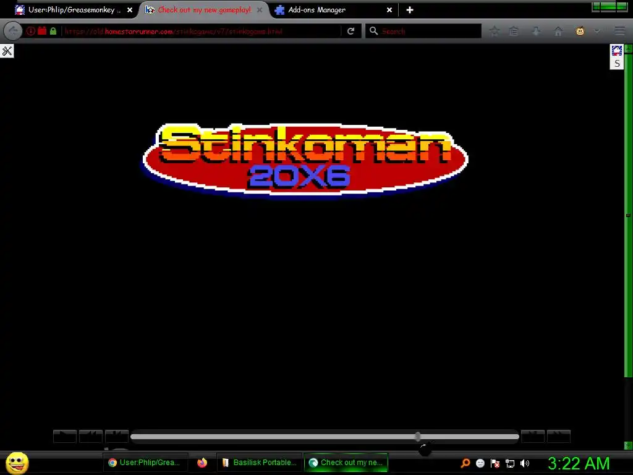This screenshot has height=475, width=633.
Task: Bookmark this page with the star icon
Action: pyautogui.click(x=495, y=31)
